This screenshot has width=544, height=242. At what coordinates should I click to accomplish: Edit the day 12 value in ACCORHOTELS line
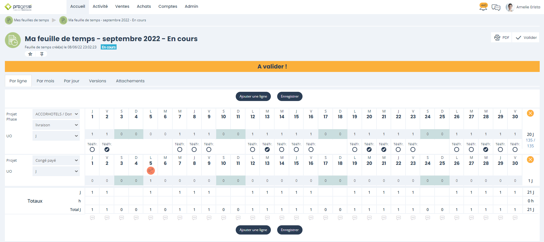253,134
